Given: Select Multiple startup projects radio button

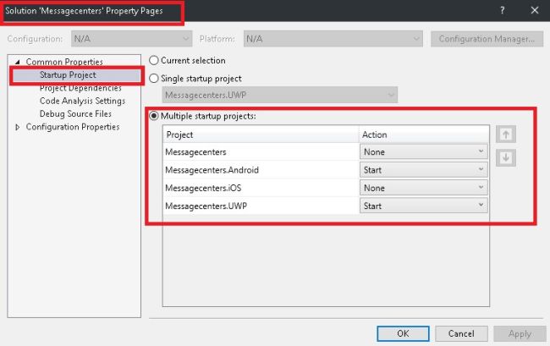Looking at the screenshot, I should pyautogui.click(x=154, y=116).
